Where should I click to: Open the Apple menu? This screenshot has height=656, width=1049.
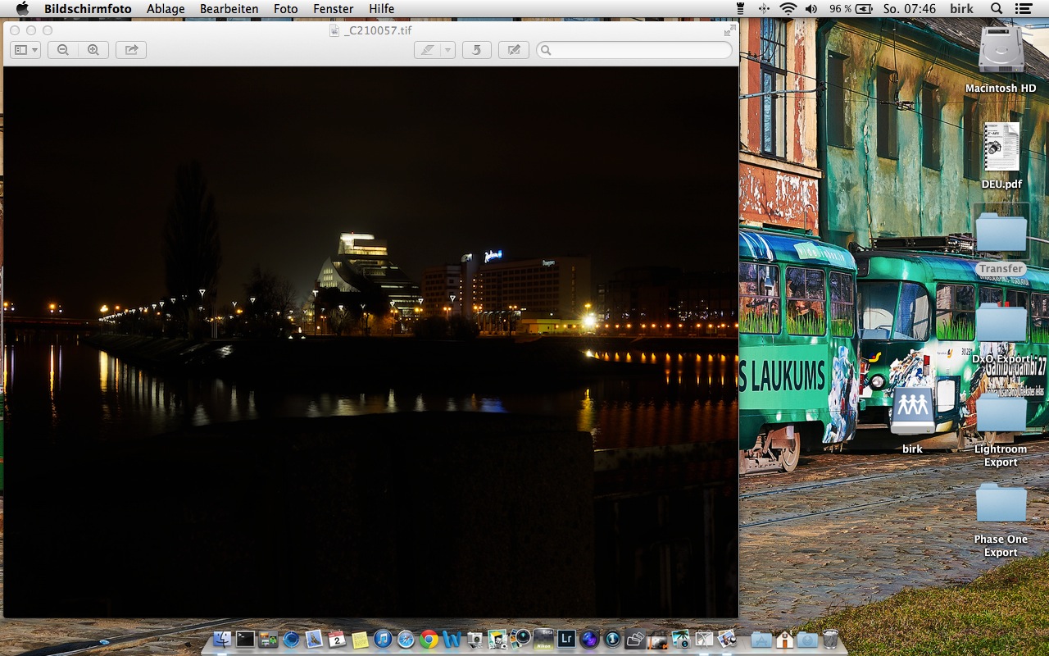pos(22,9)
